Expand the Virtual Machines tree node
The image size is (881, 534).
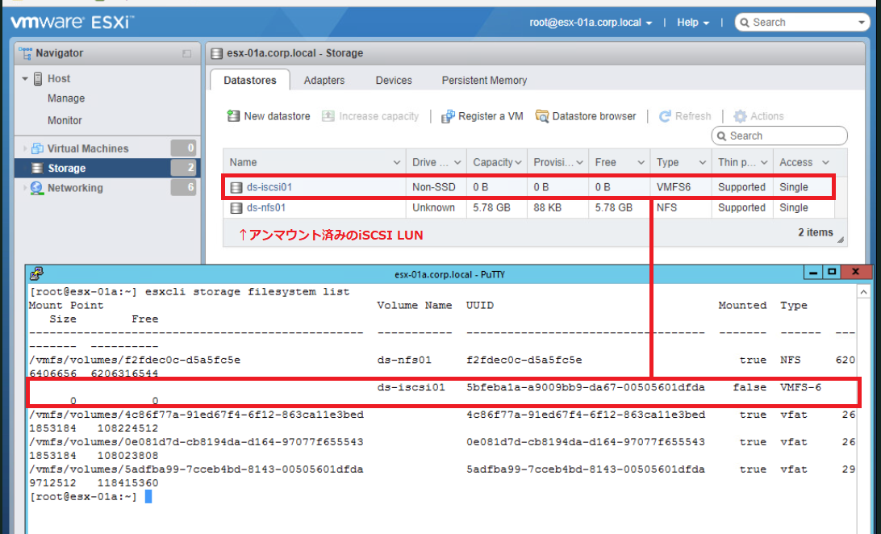click(25, 148)
